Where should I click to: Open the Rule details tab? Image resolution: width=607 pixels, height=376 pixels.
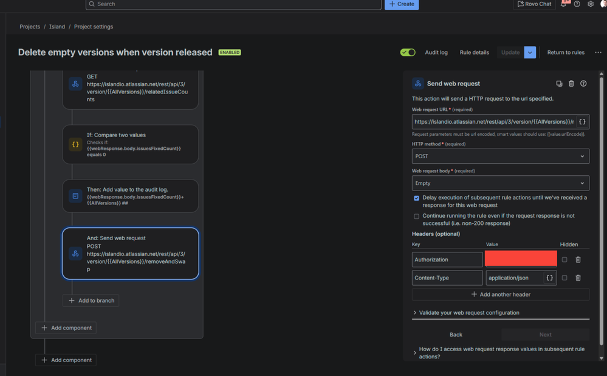(474, 53)
